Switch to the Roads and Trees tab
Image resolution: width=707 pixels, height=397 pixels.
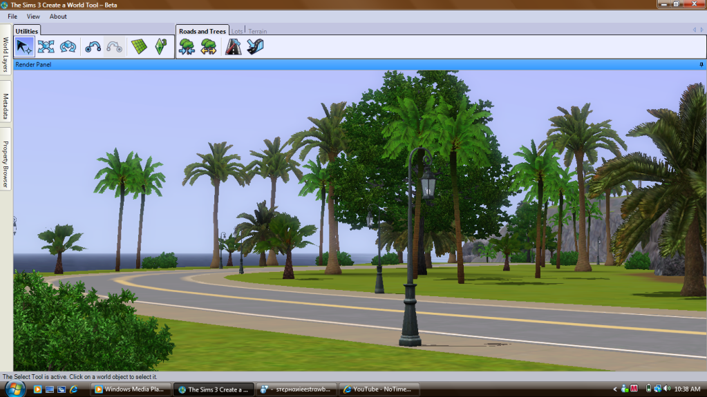point(202,30)
